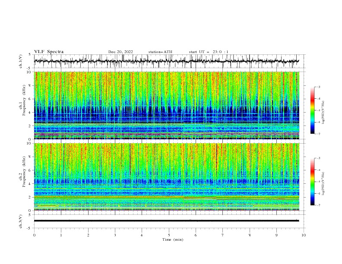Click the "ch.1(V)" waveform axis label
The width and height of the screenshot is (342, 264).
tap(21, 61)
